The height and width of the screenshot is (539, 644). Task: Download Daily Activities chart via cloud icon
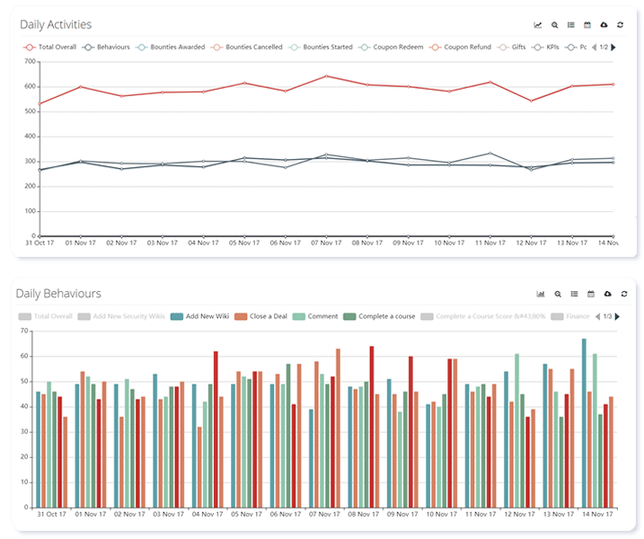pos(604,25)
